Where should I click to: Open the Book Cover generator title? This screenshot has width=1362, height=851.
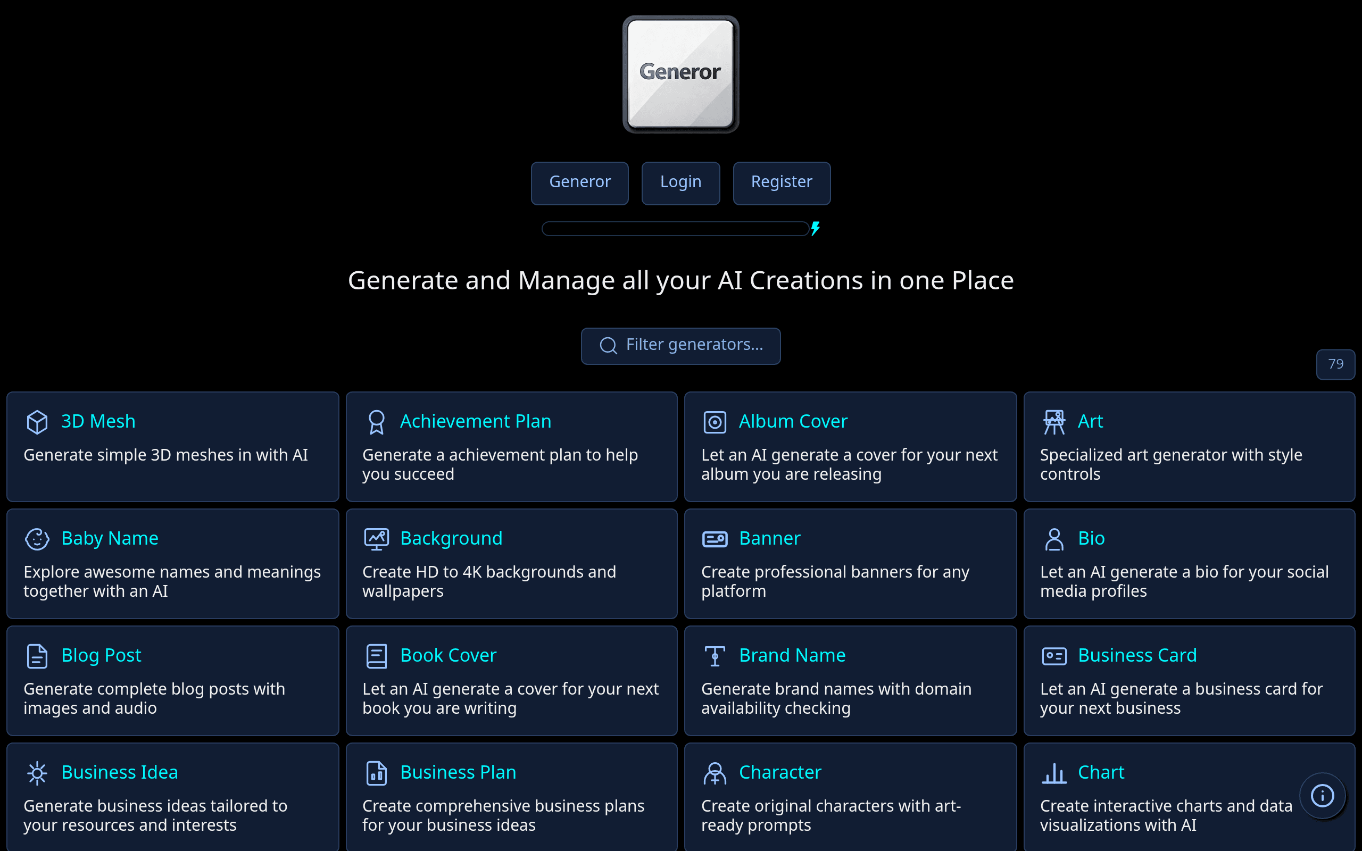[449, 655]
